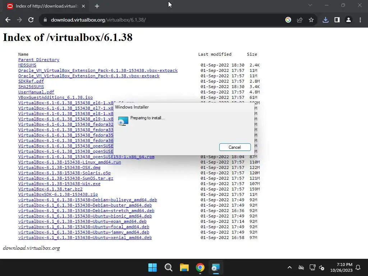
Task: Open the notifications bell icon
Action: click(x=358, y=267)
